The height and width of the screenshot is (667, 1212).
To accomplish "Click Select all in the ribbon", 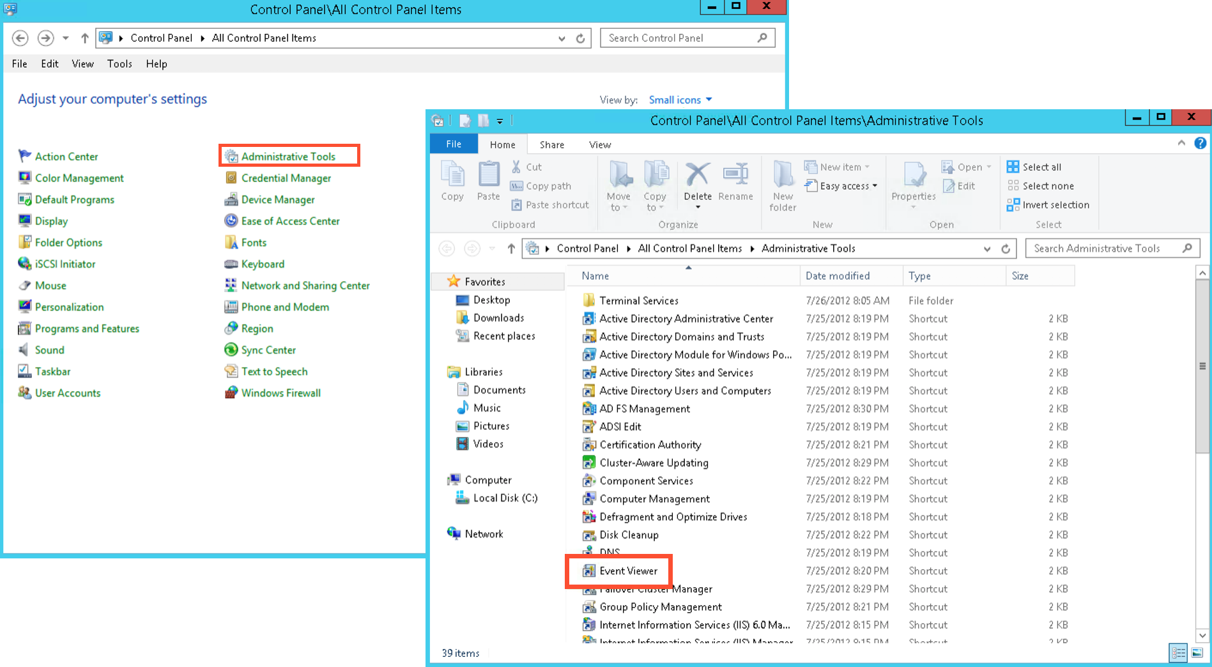I will coord(1034,167).
